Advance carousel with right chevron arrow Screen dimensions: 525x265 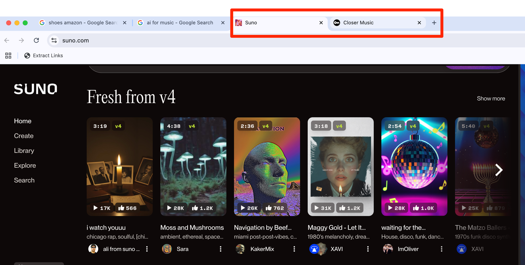[x=499, y=170]
